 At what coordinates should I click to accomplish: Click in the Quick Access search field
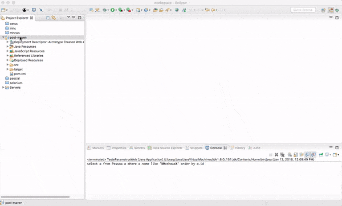[x=303, y=10]
